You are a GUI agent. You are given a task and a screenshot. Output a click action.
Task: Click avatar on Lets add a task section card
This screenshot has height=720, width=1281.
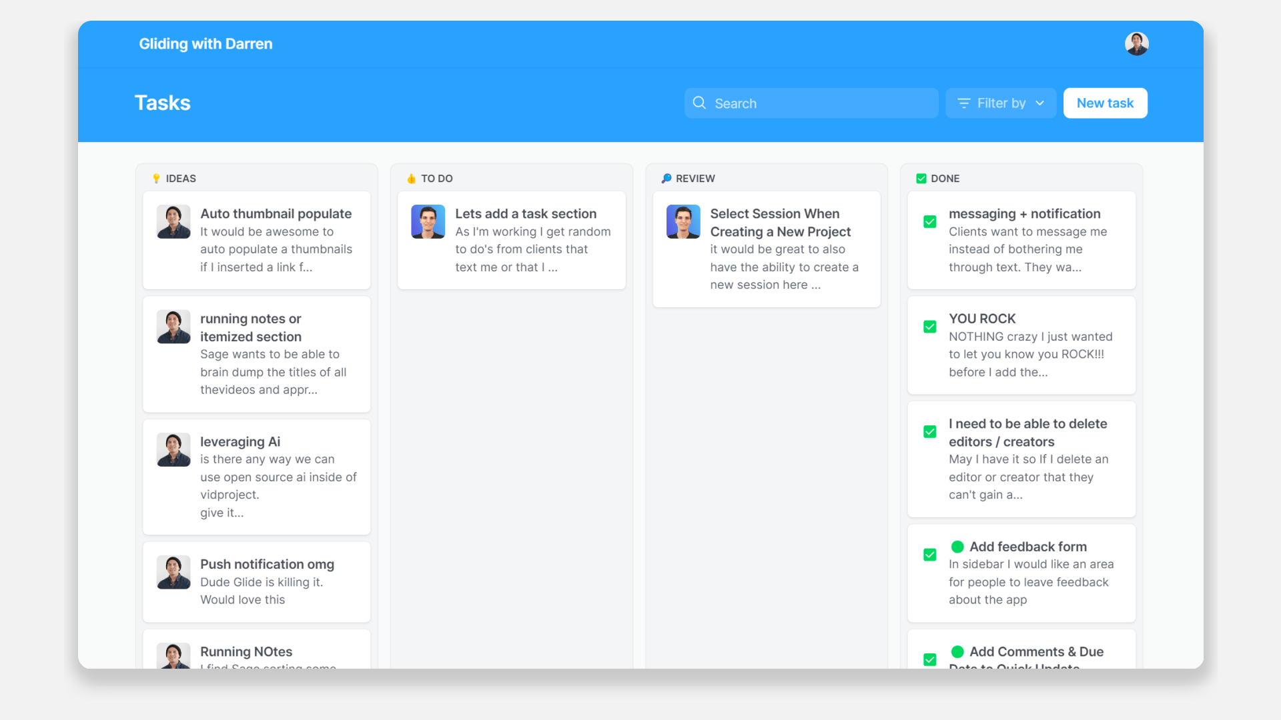click(x=428, y=221)
